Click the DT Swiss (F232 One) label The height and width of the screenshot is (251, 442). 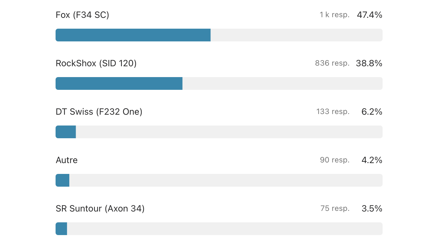pos(99,112)
